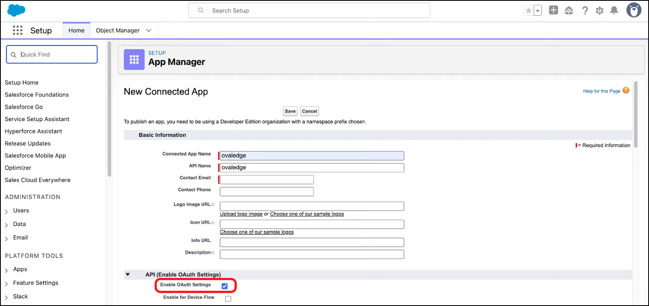The image size is (649, 306).
Task: Open the Object Manager tab dropdown chevron
Action: 149,30
